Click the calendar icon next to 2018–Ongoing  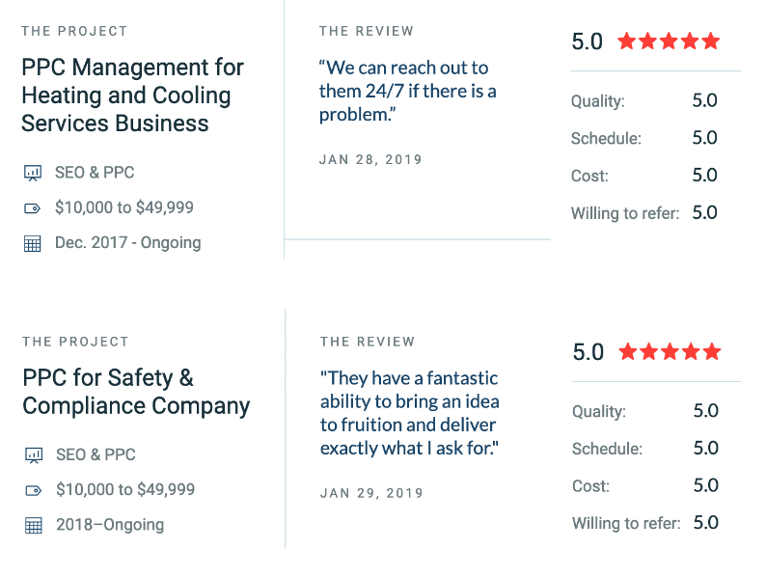click(x=34, y=526)
